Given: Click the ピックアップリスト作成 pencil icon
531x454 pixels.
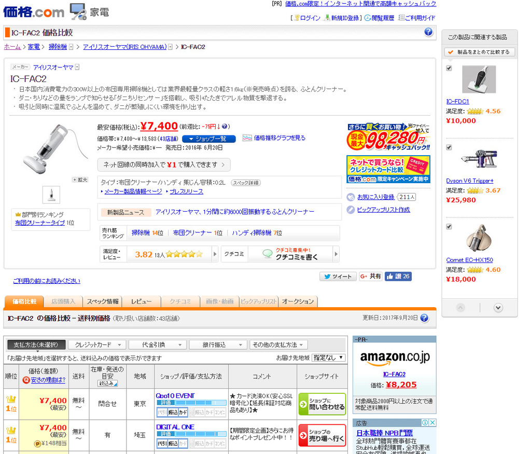Looking at the screenshot, I should click(x=351, y=210).
